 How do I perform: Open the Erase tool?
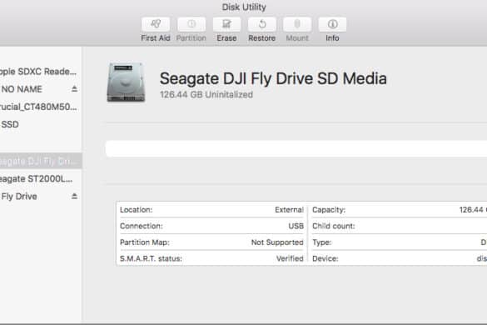226,24
